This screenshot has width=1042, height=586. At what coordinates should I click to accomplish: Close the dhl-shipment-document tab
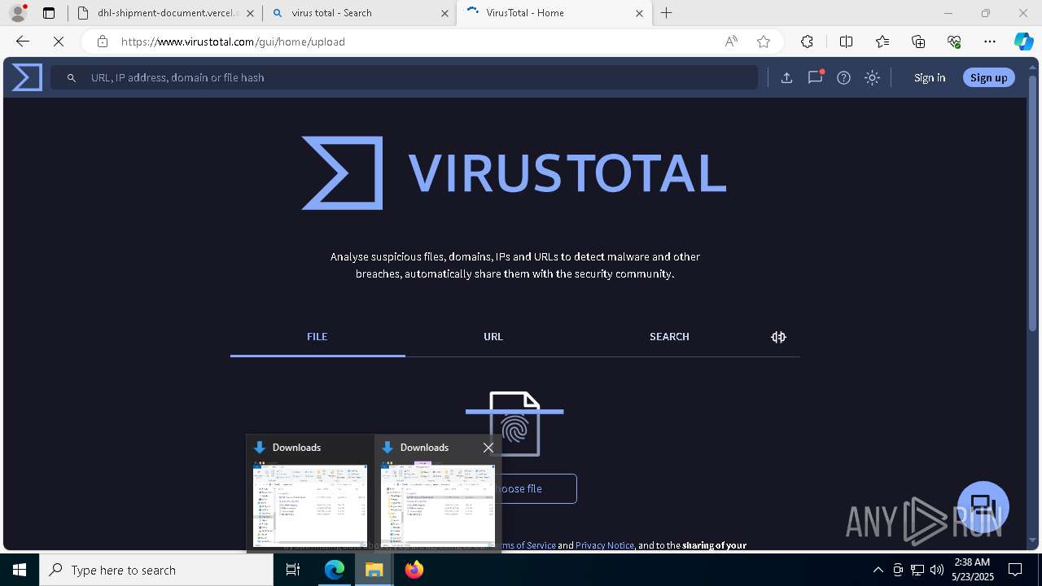(250, 13)
